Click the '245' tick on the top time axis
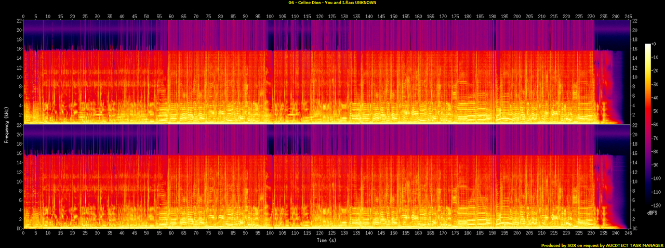Image resolution: width=665 pixels, height=248 pixels. pyautogui.click(x=628, y=16)
